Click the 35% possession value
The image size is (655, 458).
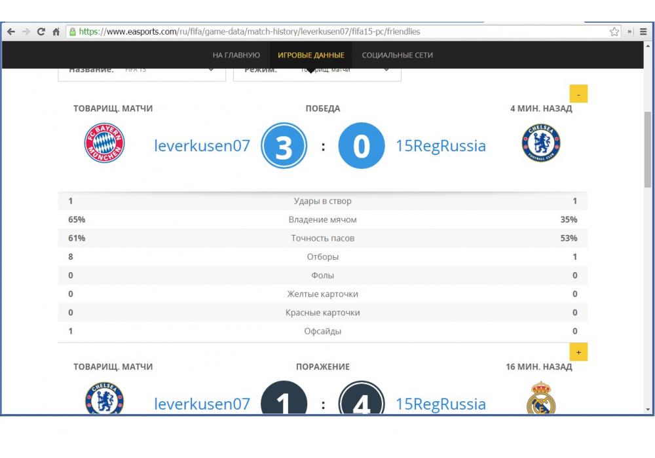[x=569, y=219]
